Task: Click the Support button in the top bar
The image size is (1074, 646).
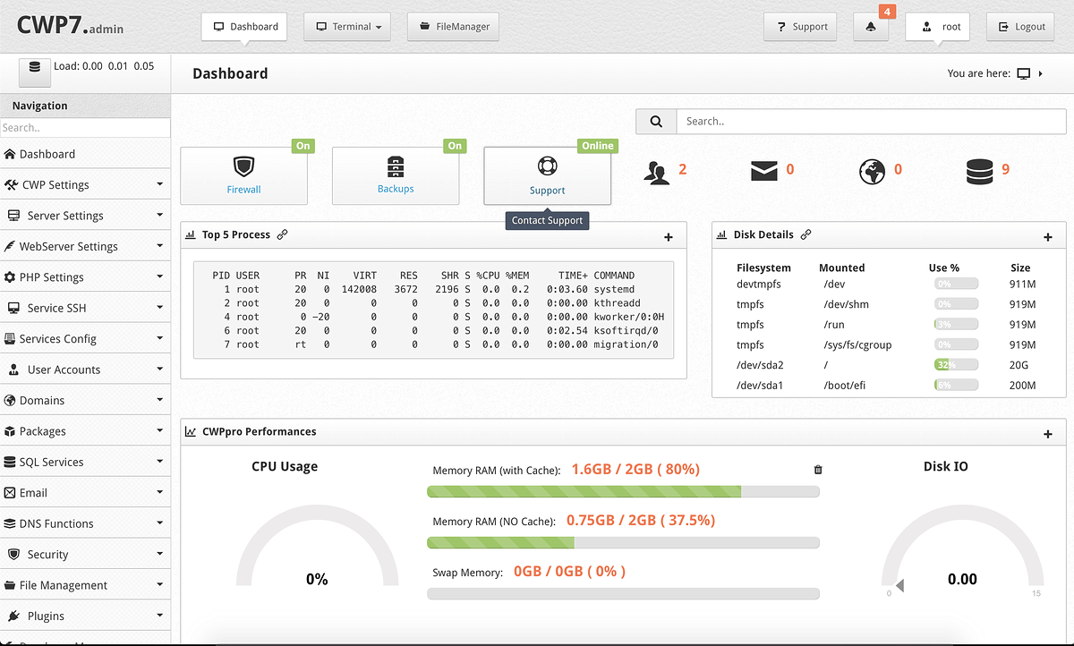Action: [801, 27]
